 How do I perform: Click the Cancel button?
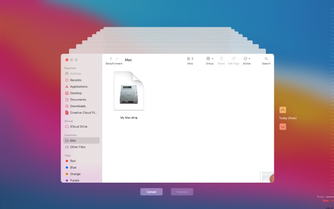coord(152,192)
